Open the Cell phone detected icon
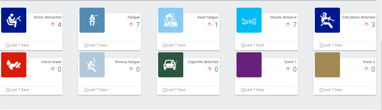Viewport: 382px width, 110px height. pos(327,20)
